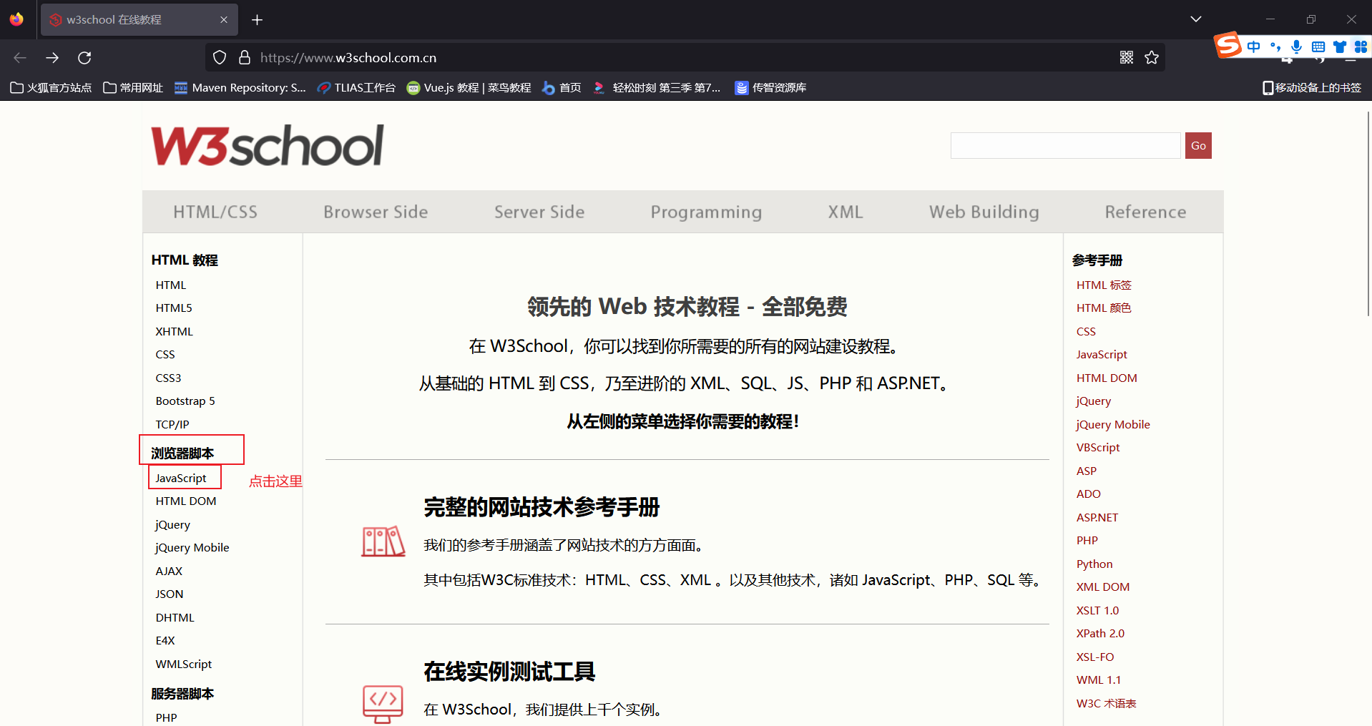Click Sogou microphone voice input icon

coord(1296,47)
